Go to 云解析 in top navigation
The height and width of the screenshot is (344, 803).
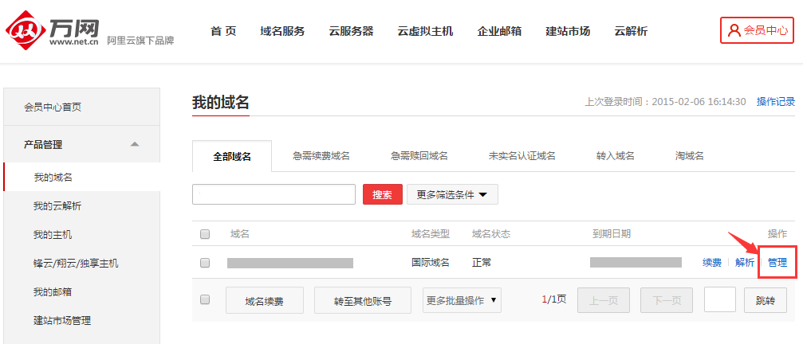pos(631,31)
